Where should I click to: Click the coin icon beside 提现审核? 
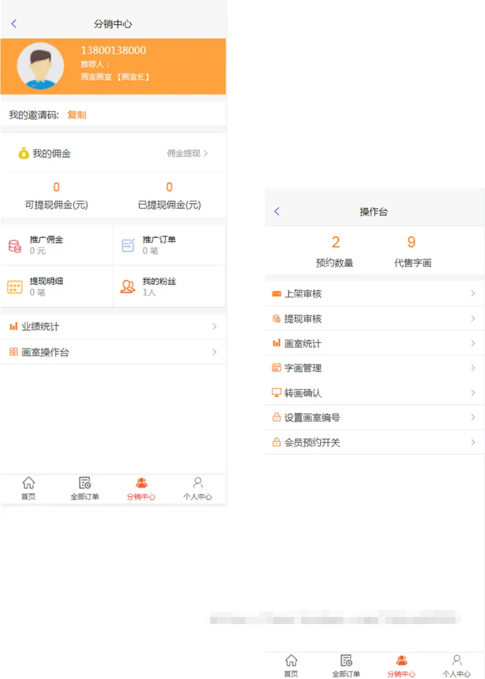click(x=276, y=319)
